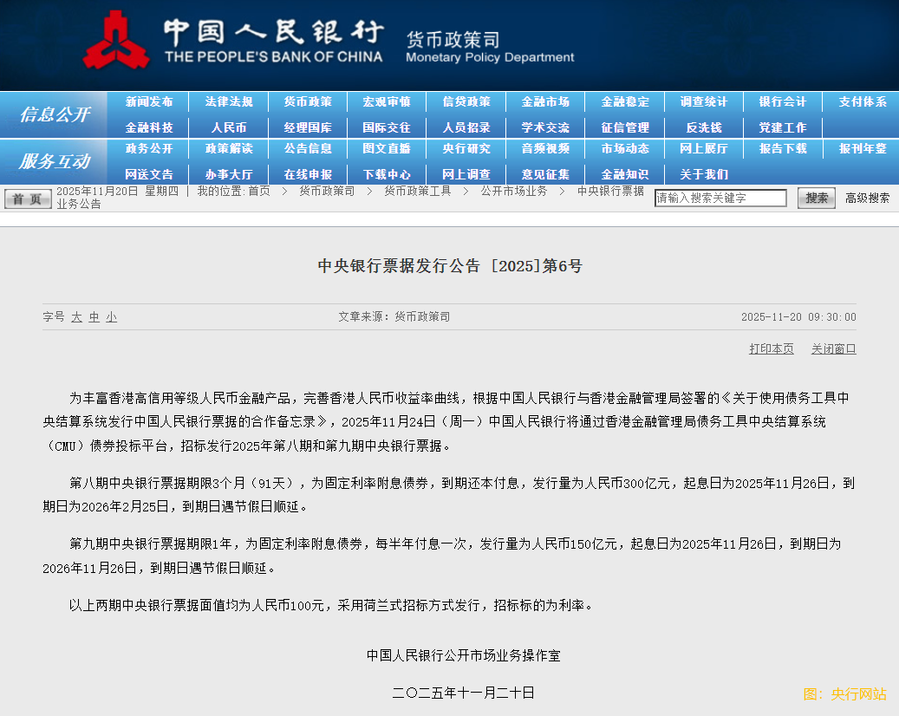Switch to the 服务互动 section
Image resolution: width=899 pixels, height=716 pixels.
(53, 161)
